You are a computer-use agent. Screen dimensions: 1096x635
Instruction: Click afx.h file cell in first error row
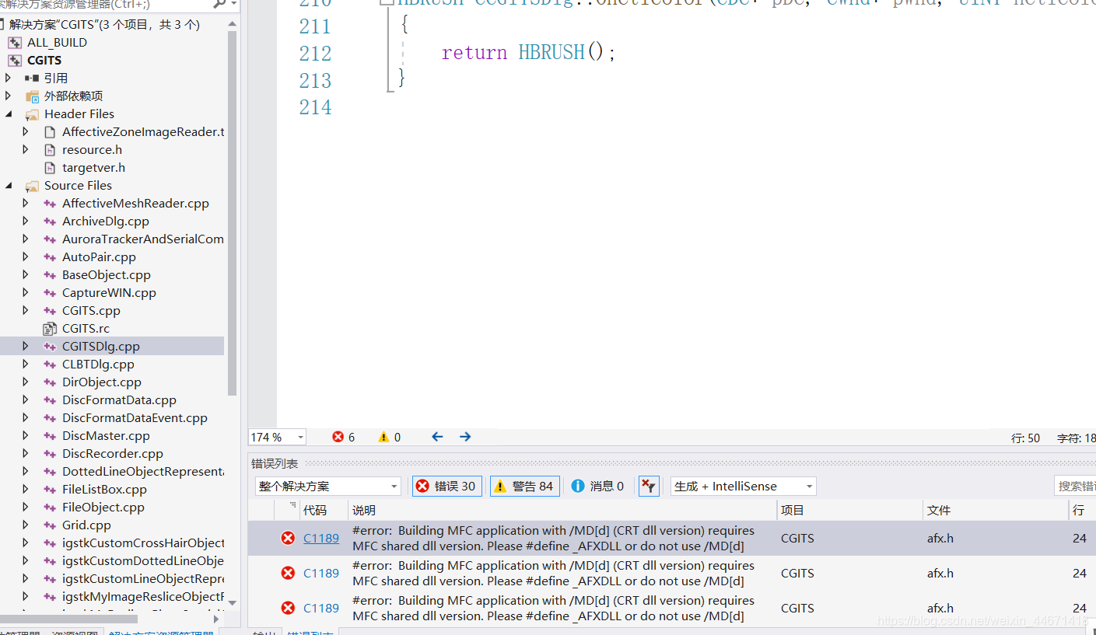(940, 538)
